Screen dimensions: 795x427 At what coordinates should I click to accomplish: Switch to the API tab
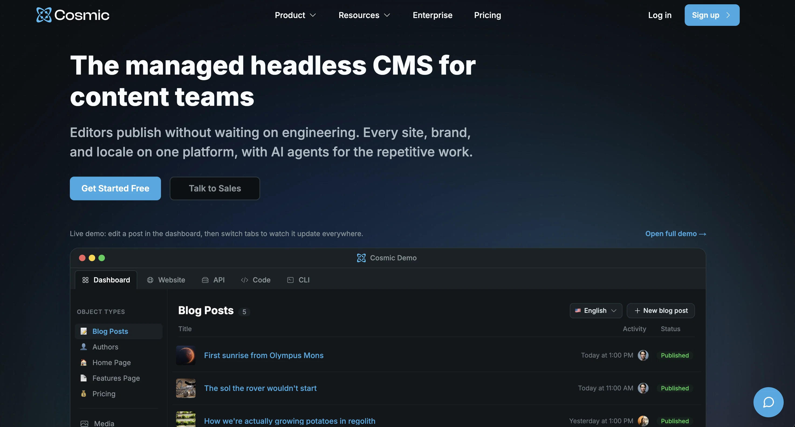213,280
